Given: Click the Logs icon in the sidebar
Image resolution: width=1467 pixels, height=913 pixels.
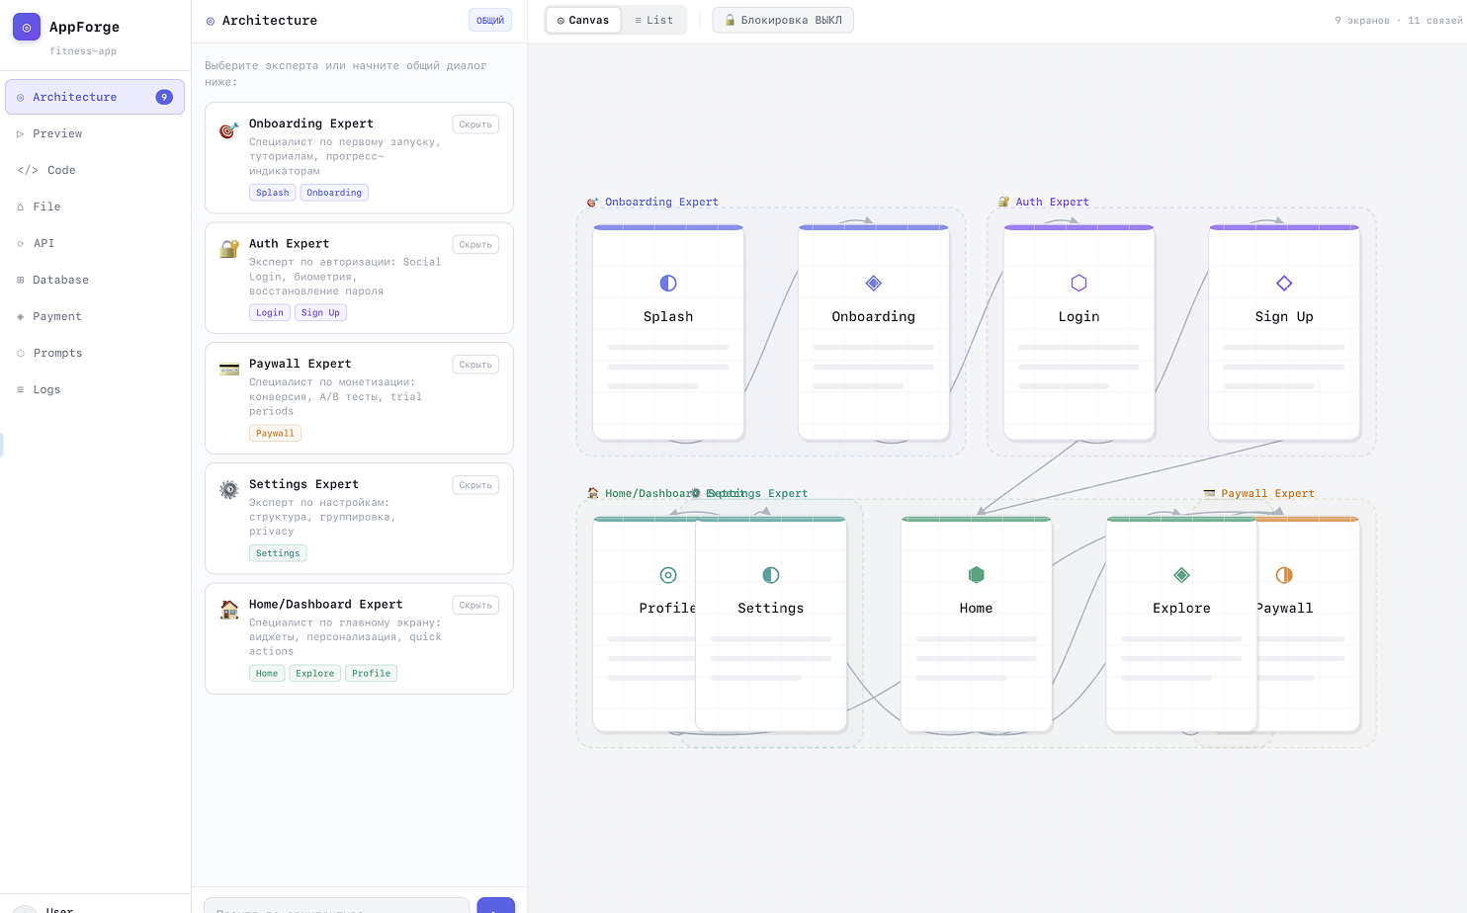Looking at the screenshot, I should 20,389.
